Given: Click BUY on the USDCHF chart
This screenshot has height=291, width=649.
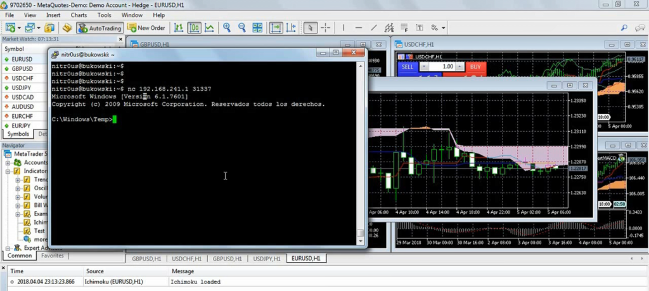Looking at the screenshot, I should pyautogui.click(x=475, y=67).
